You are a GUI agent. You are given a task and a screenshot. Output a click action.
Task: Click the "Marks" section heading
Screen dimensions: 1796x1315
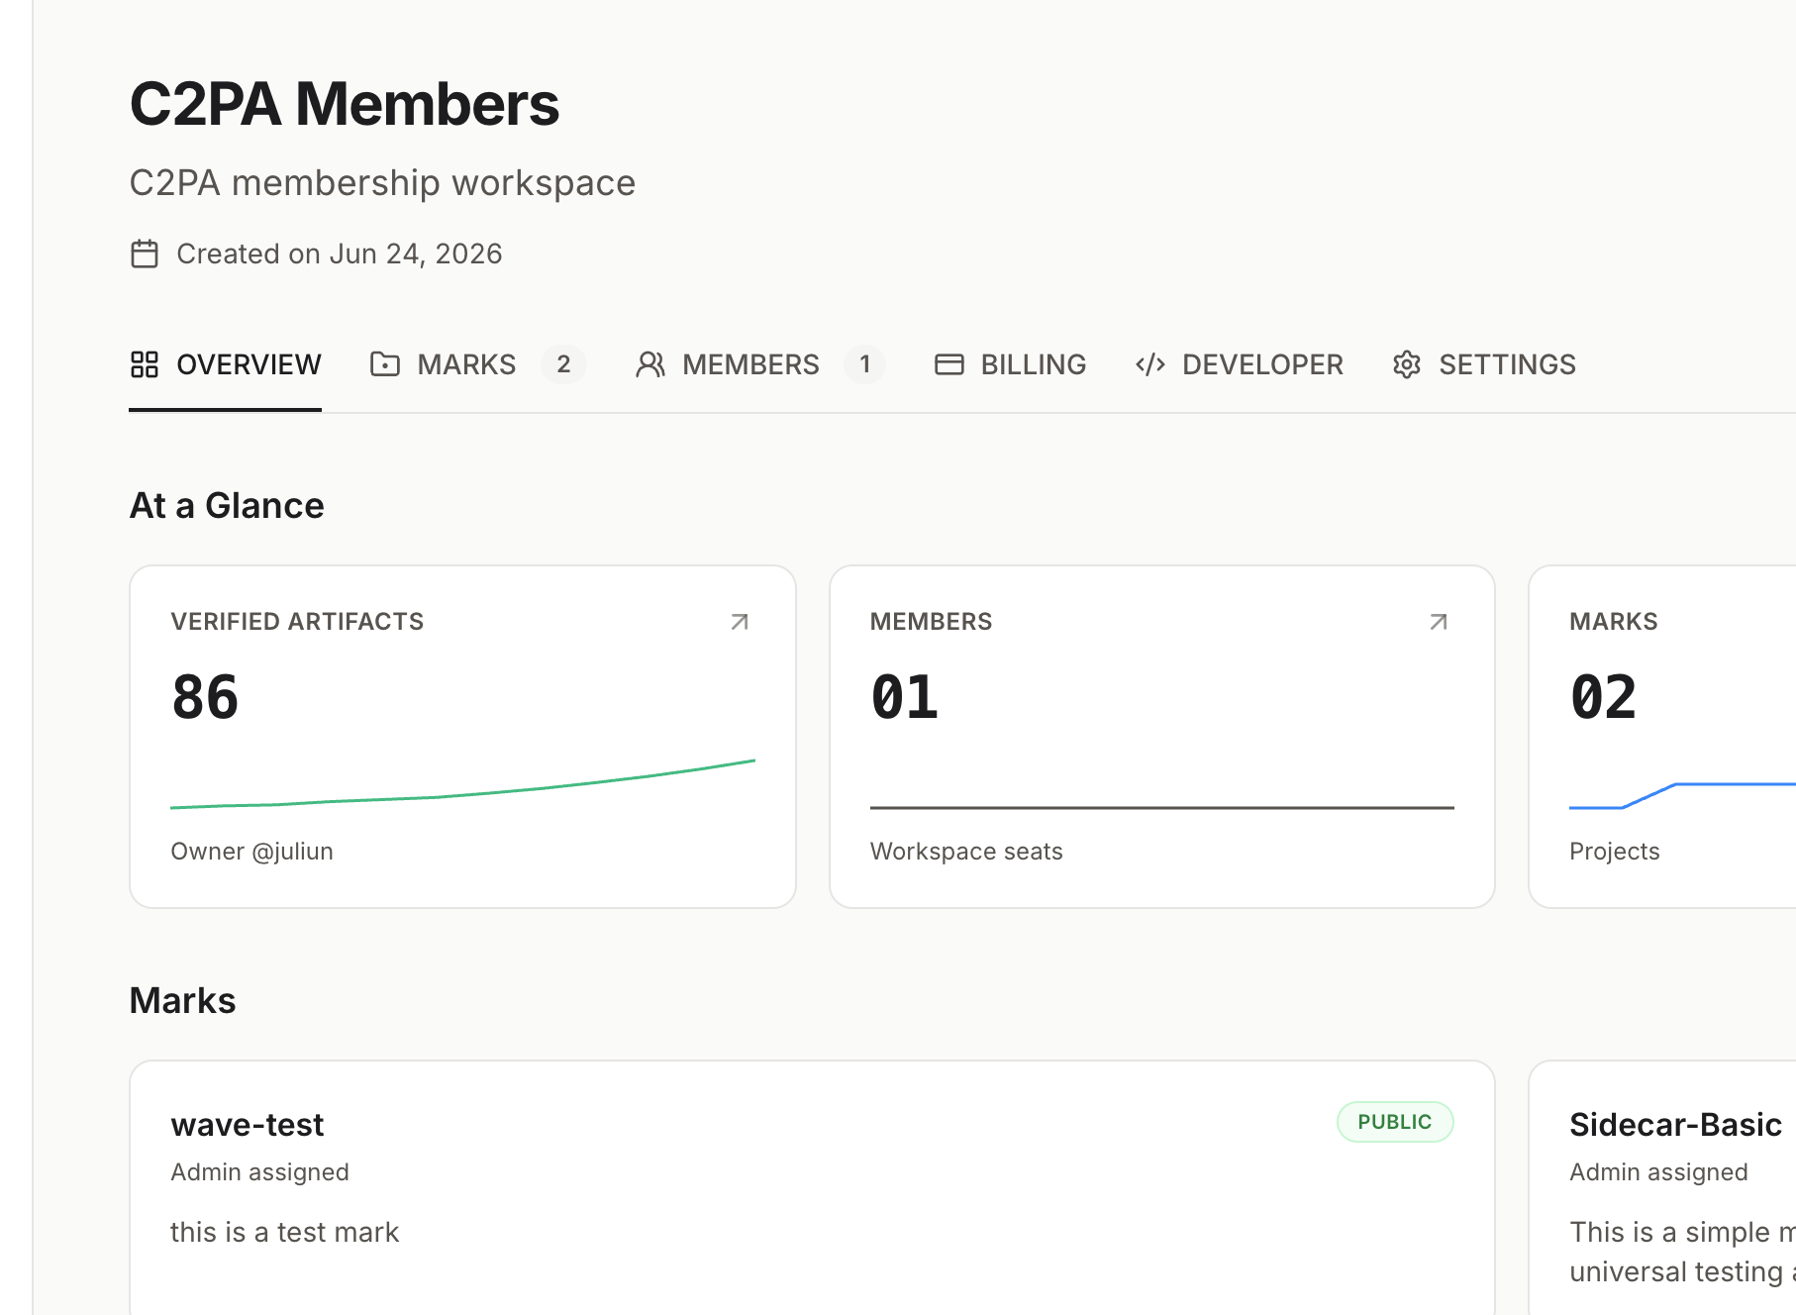[x=183, y=1001]
